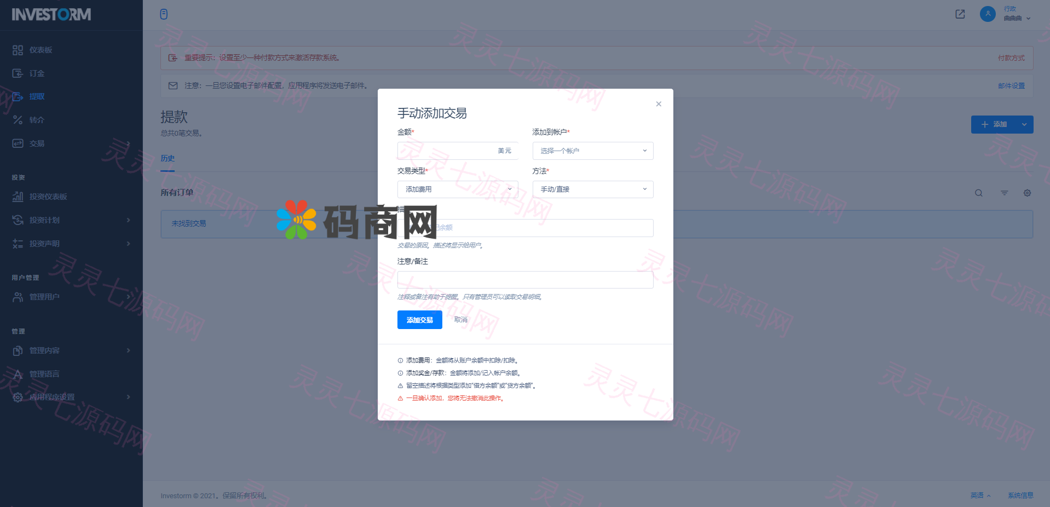This screenshot has width=1050, height=507.
Task: Open external site icon in top bar
Action: tap(960, 14)
